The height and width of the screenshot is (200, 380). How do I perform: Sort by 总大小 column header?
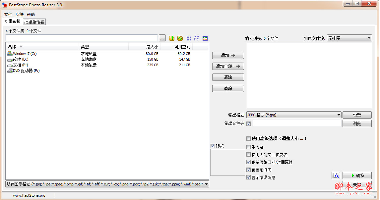tap(145, 46)
